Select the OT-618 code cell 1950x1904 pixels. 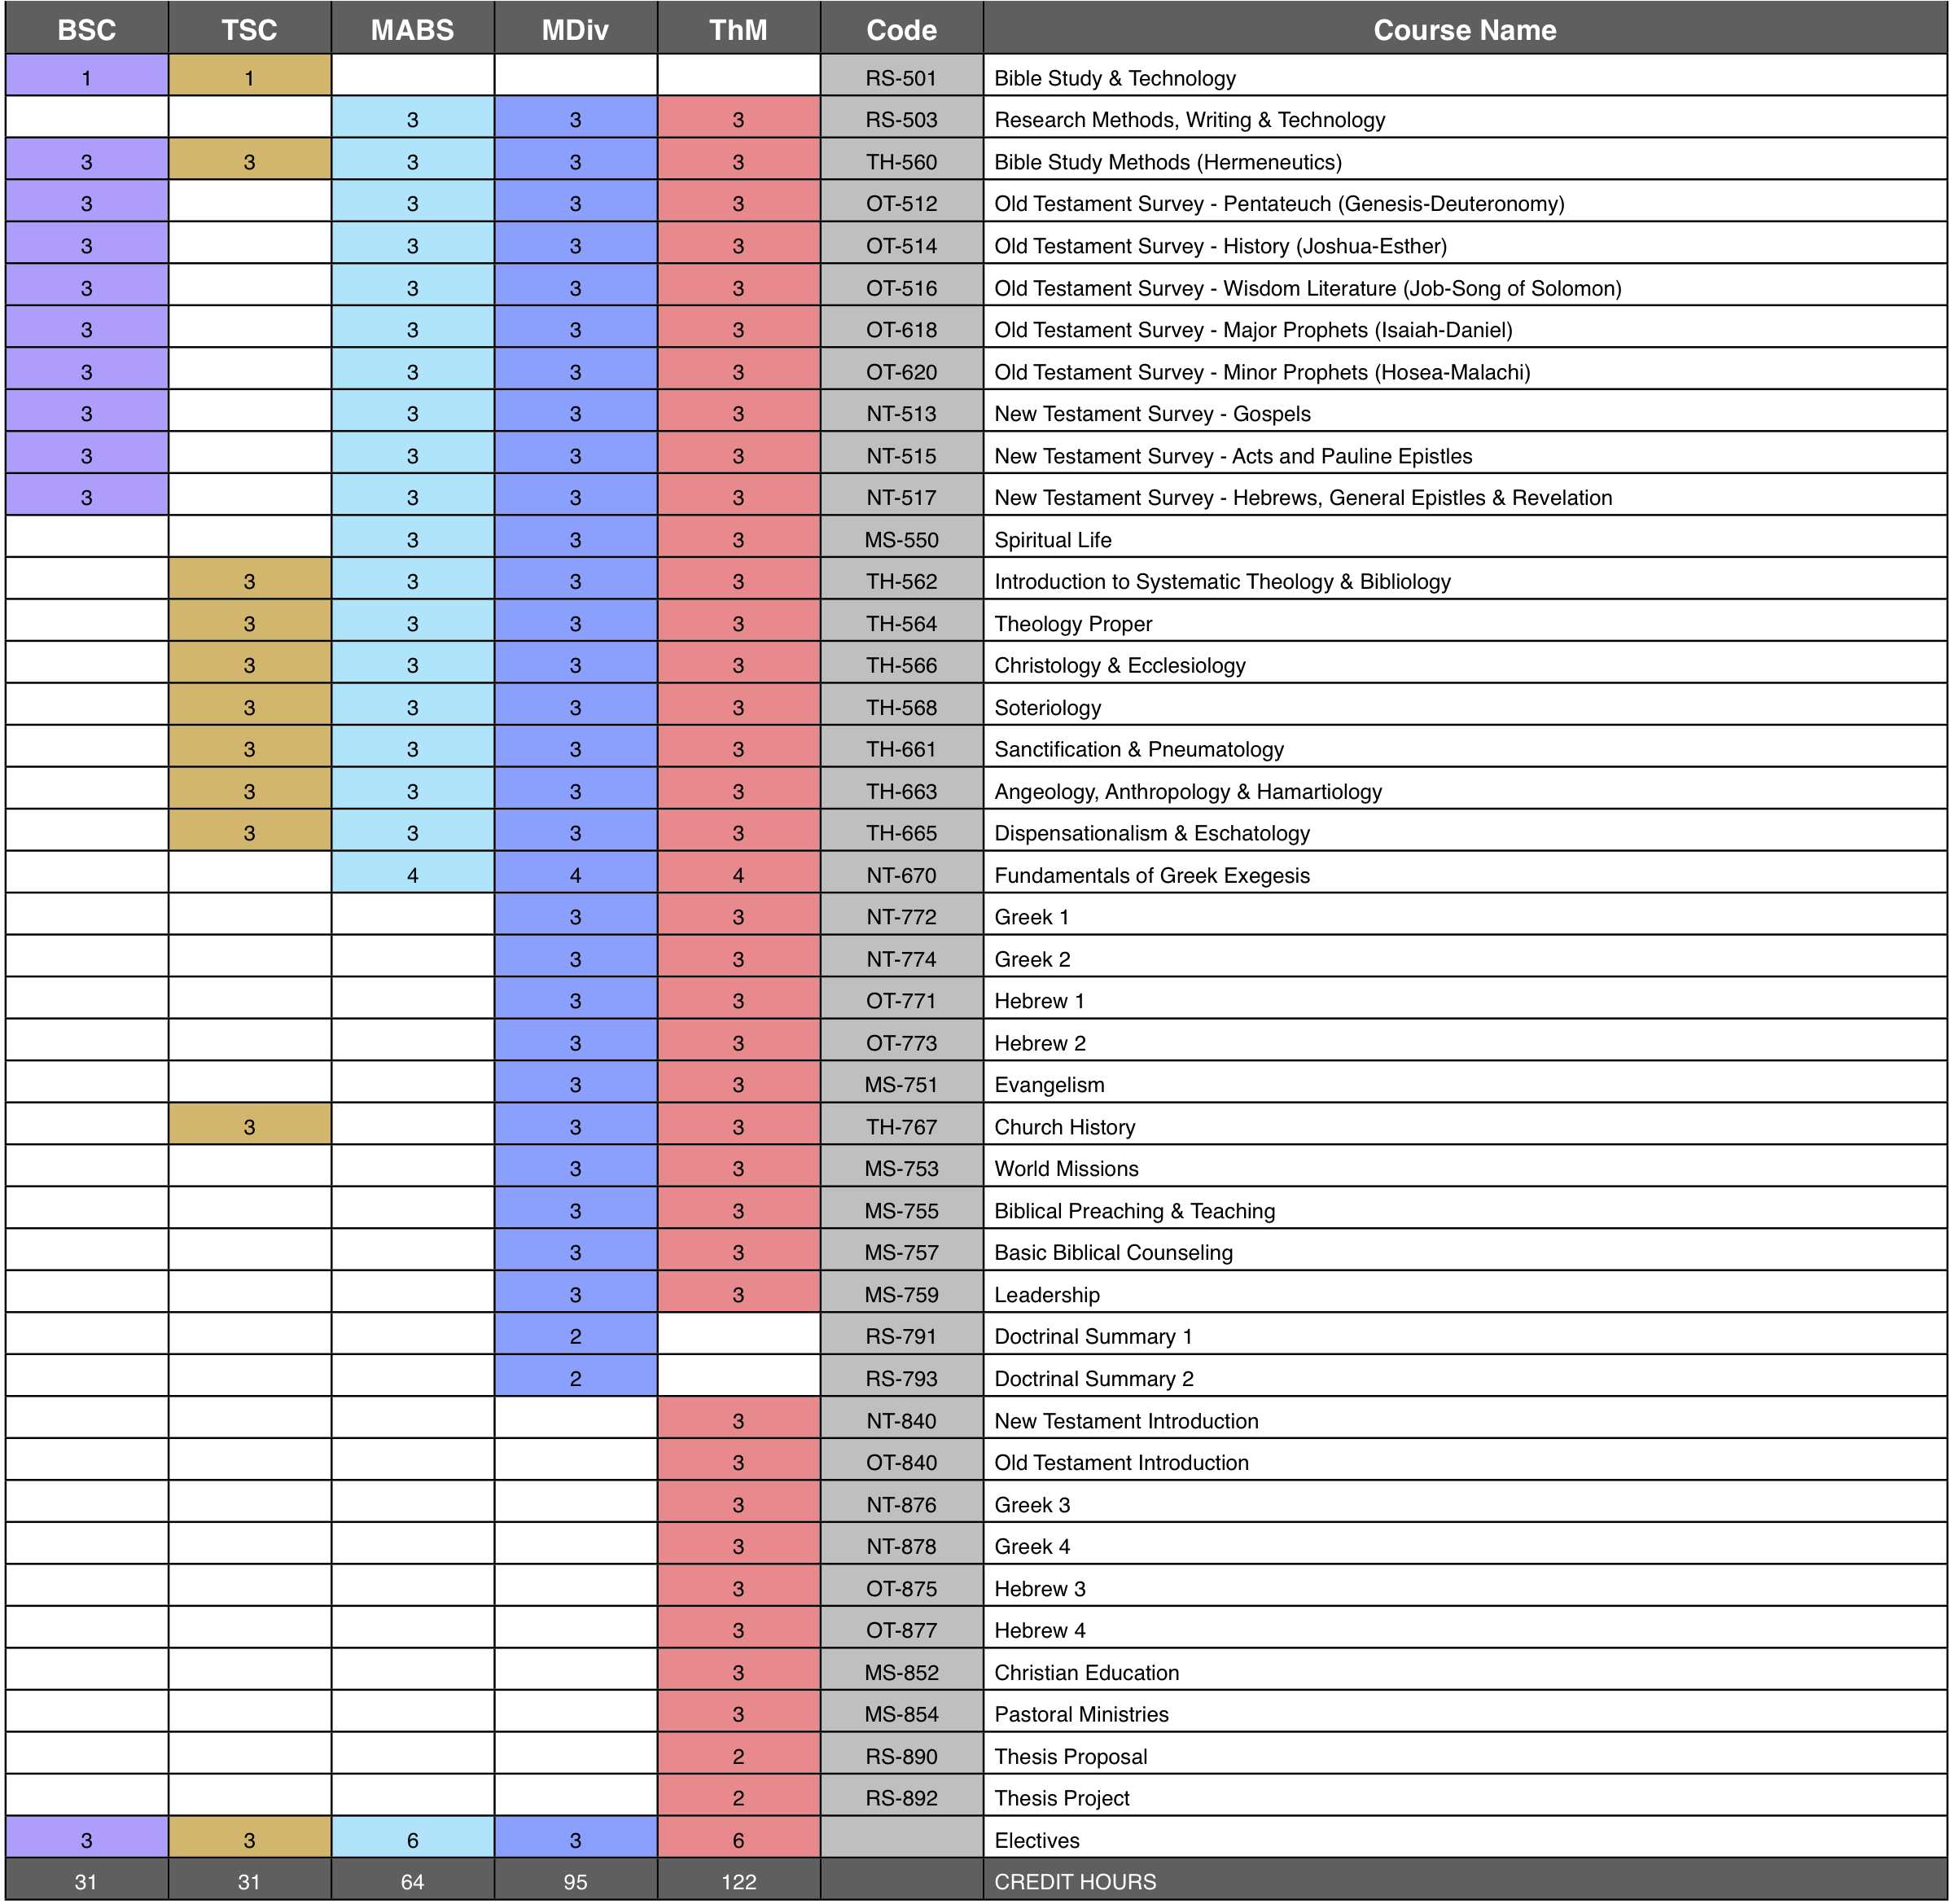click(x=902, y=330)
